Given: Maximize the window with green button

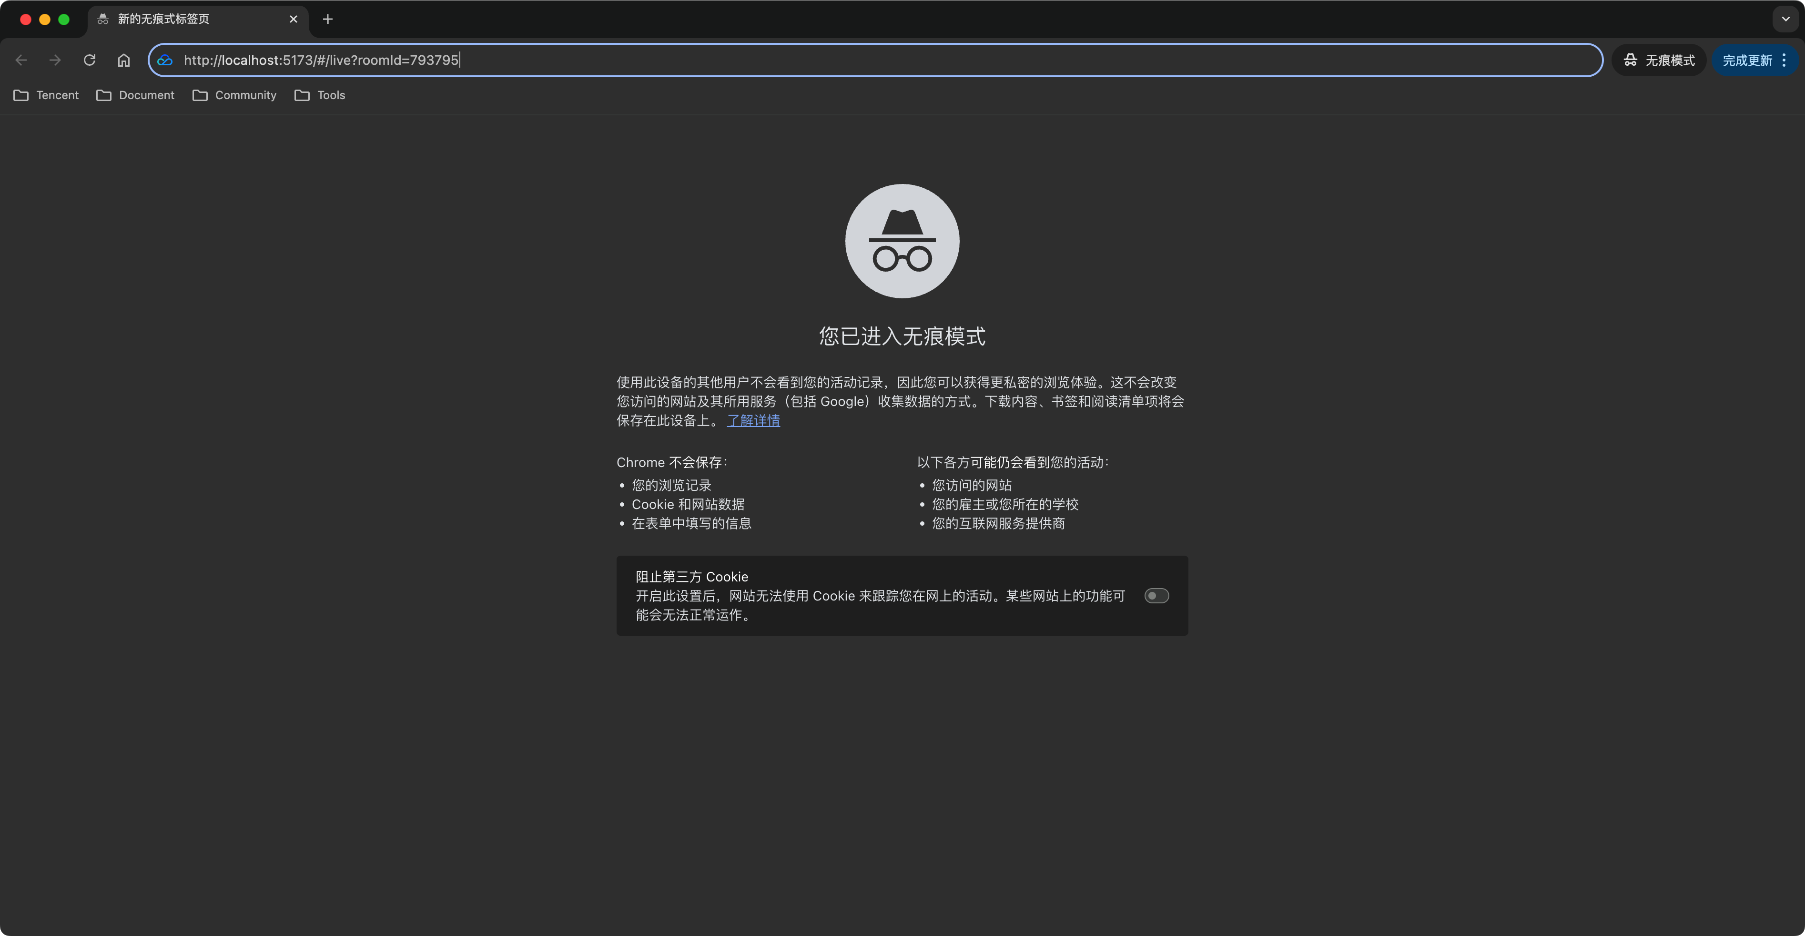Looking at the screenshot, I should click(x=64, y=20).
